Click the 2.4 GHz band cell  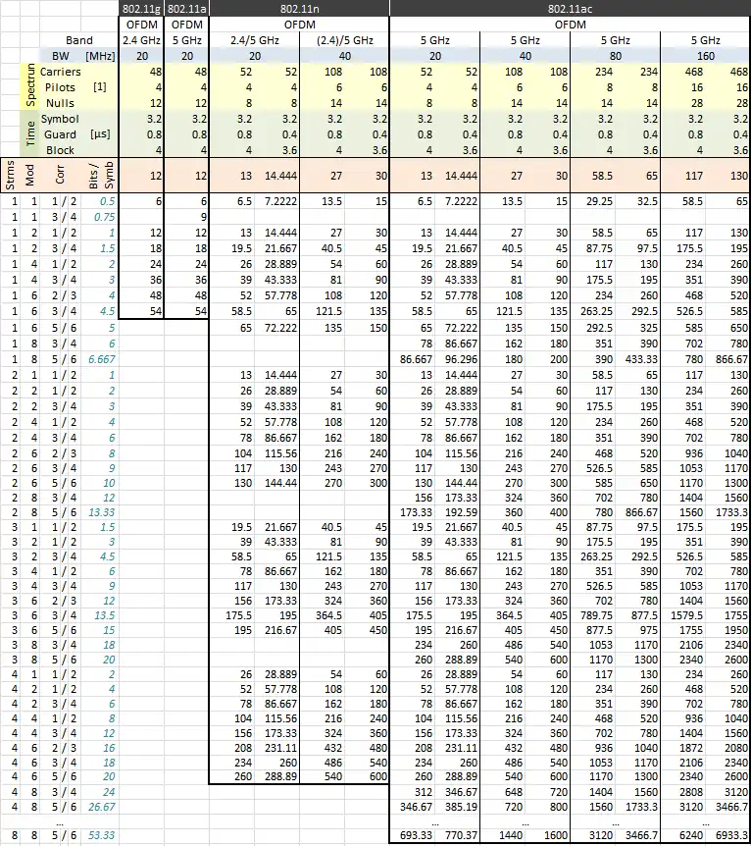click(x=141, y=40)
